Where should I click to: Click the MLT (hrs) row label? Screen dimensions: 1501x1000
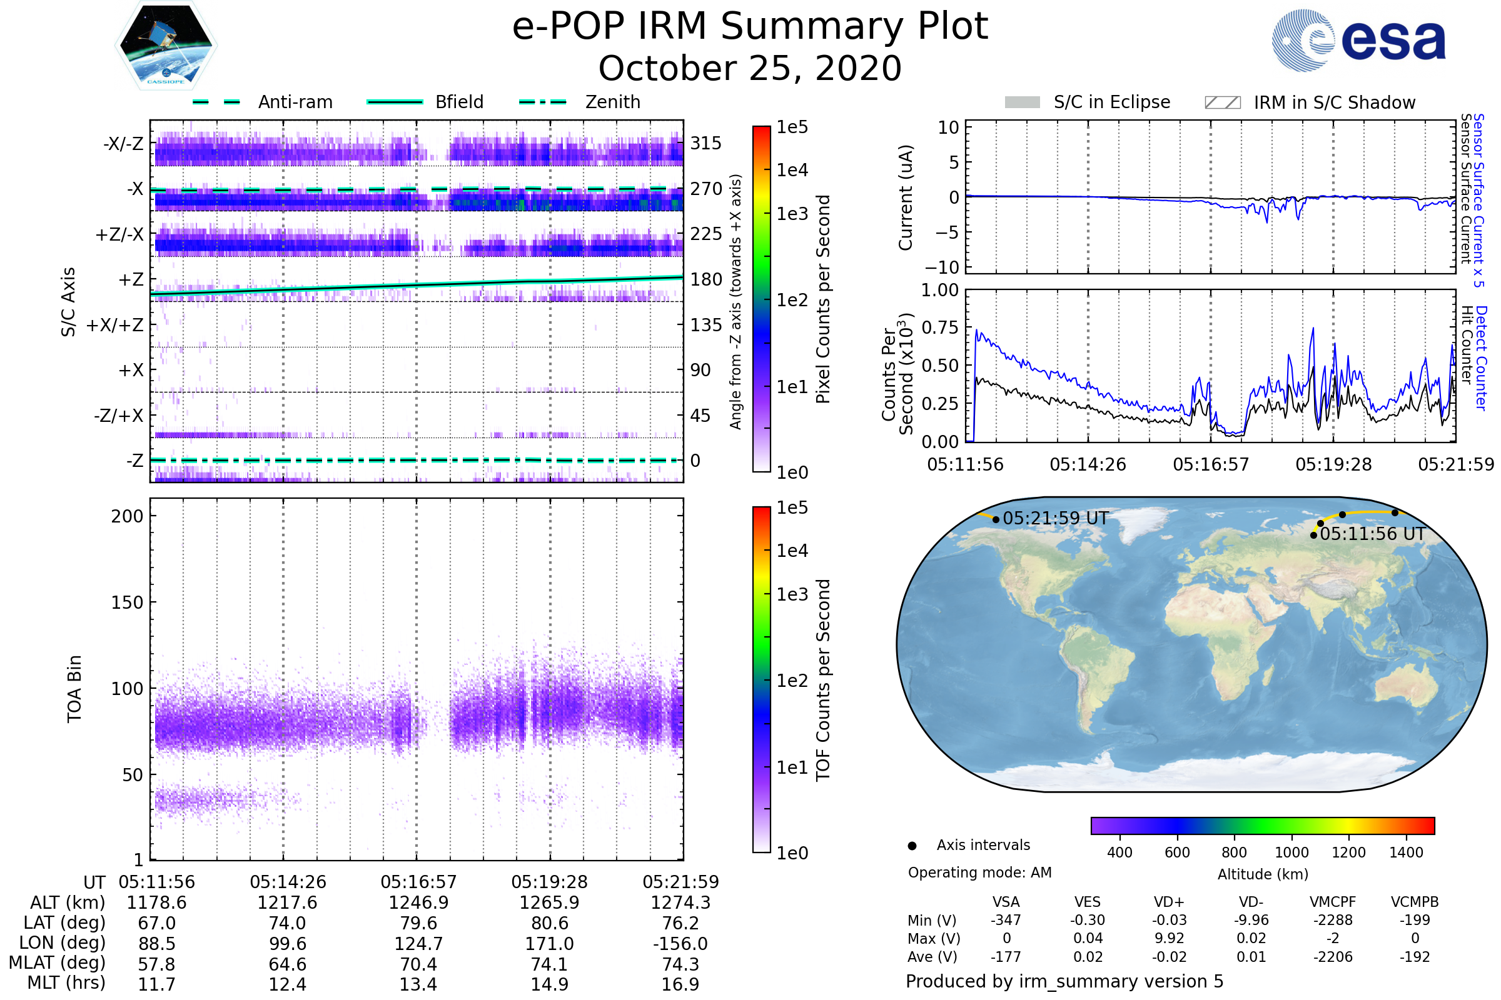[x=66, y=982]
